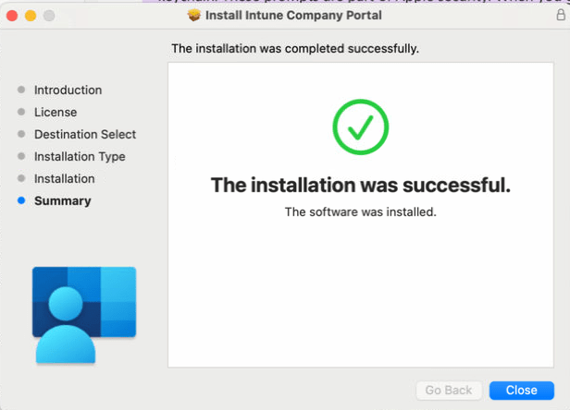The width and height of the screenshot is (570, 410).
Task: Select the Installation Type step
Action: pyautogui.click(x=80, y=157)
